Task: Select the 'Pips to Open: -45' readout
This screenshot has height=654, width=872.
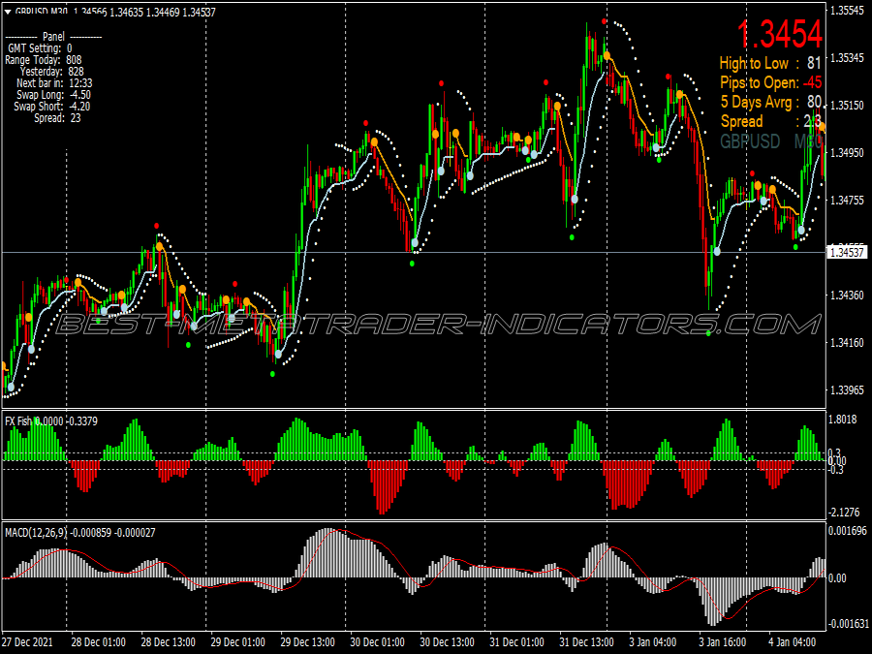Action: click(x=771, y=83)
